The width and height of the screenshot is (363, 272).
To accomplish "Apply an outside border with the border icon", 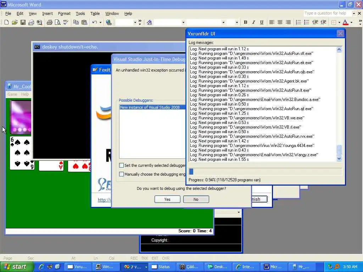I will (x=334, y=22).
